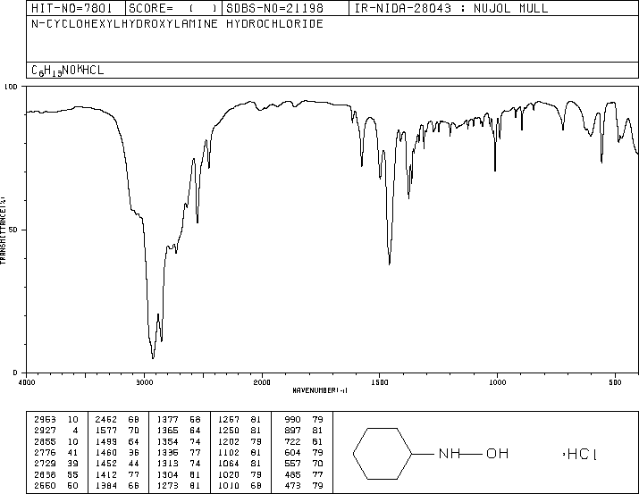Screen dimensions: 639x494
Task: Click the 1202 peak table entry
Action: (x=240, y=442)
